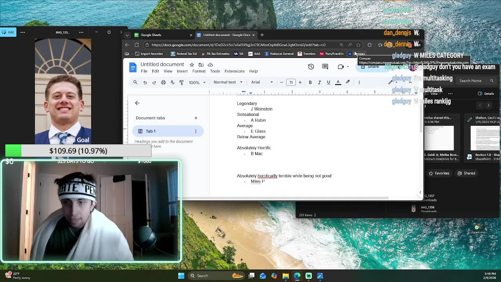
Task: Switch to the Google Sheets tab
Action: [162, 35]
